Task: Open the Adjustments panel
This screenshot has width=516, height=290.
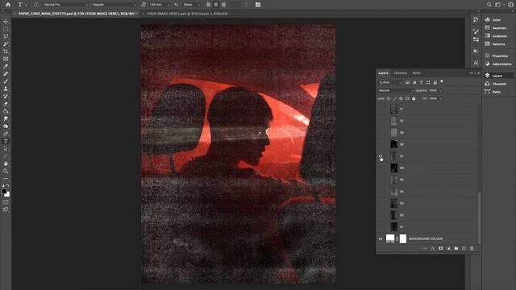Action: 497,64
